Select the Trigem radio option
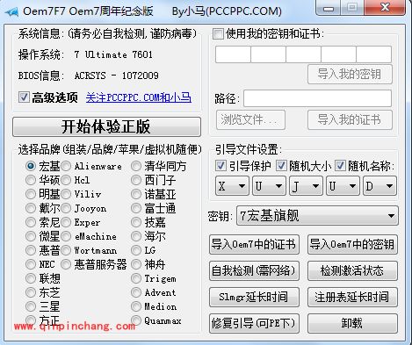The height and width of the screenshot is (345, 412). point(136,278)
